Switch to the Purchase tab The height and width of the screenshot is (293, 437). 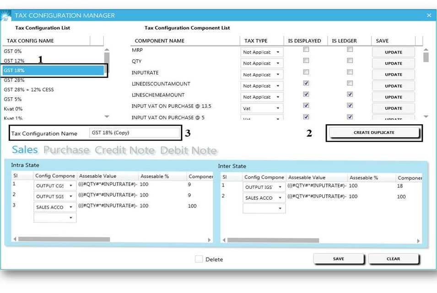67,150
